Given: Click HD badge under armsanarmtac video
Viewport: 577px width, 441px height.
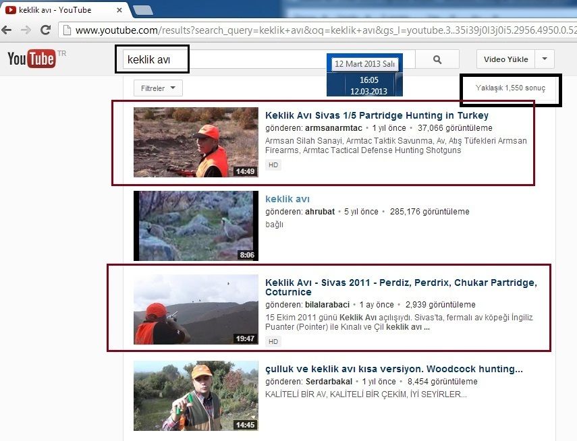Looking at the screenshot, I should 273,165.
